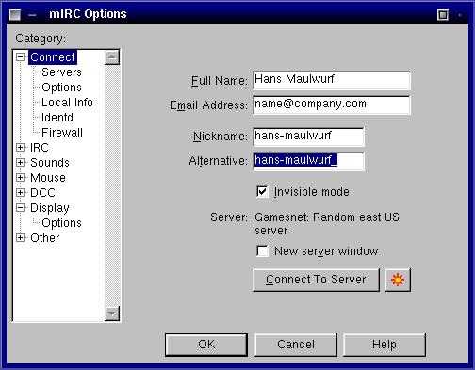Select the Connect category
This screenshot has width=475, height=370.
pyautogui.click(x=53, y=57)
